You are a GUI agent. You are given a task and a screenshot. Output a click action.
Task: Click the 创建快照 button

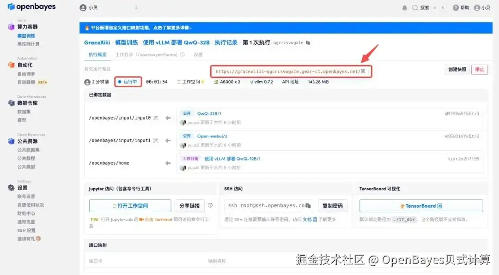pos(457,70)
